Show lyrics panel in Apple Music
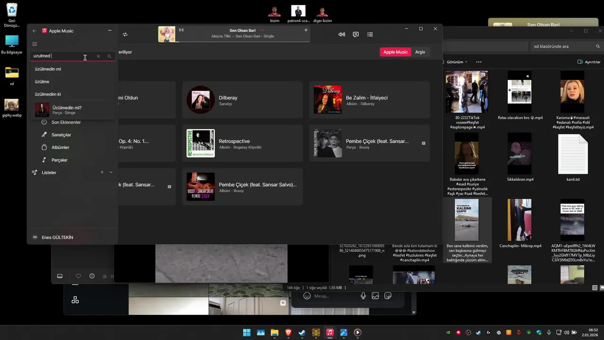Viewport: 604px width, 340px height. 356,34
